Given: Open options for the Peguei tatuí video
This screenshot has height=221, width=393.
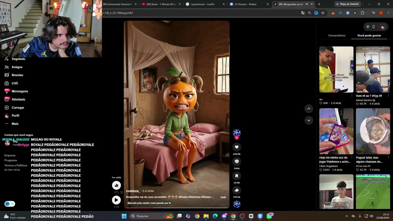Looking at the screenshot, I should [x=388, y=157].
